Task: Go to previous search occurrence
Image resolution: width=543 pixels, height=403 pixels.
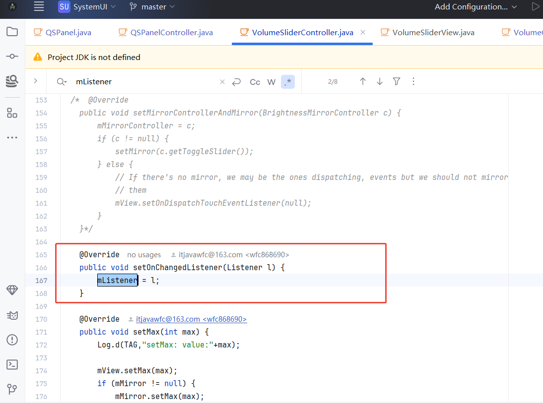Action: [x=362, y=81]
